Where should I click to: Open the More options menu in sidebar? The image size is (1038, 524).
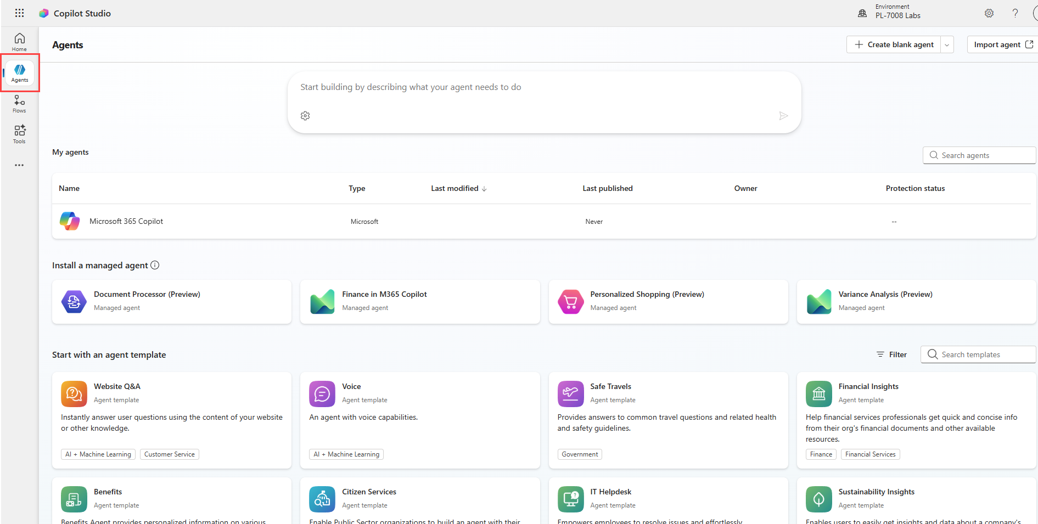[19, 165]
